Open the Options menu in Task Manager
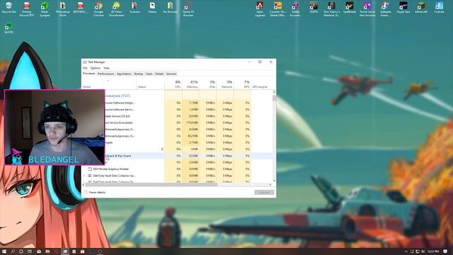This screenshot has height=255, width=453. pyautogui.click(x=95, y=68)
